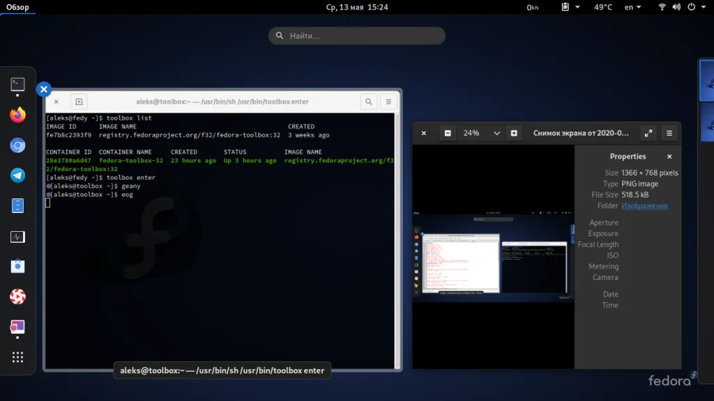Launch Firefox from the dock

click(17, 115)
